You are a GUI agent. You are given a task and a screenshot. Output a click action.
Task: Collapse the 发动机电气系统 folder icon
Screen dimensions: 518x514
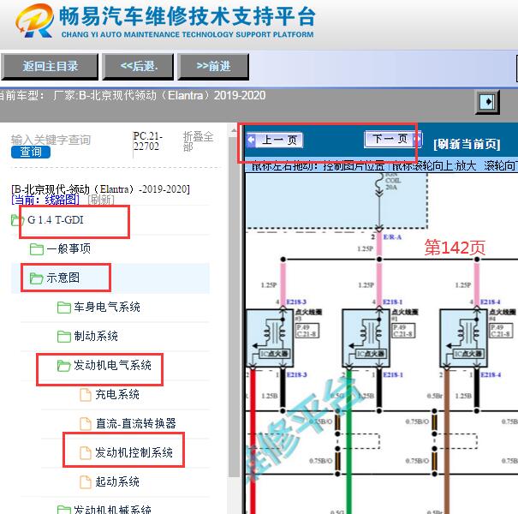63,366
